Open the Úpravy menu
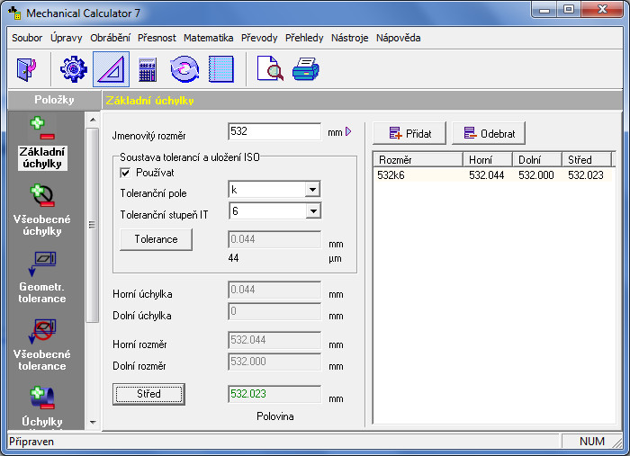 click(67, 38)
